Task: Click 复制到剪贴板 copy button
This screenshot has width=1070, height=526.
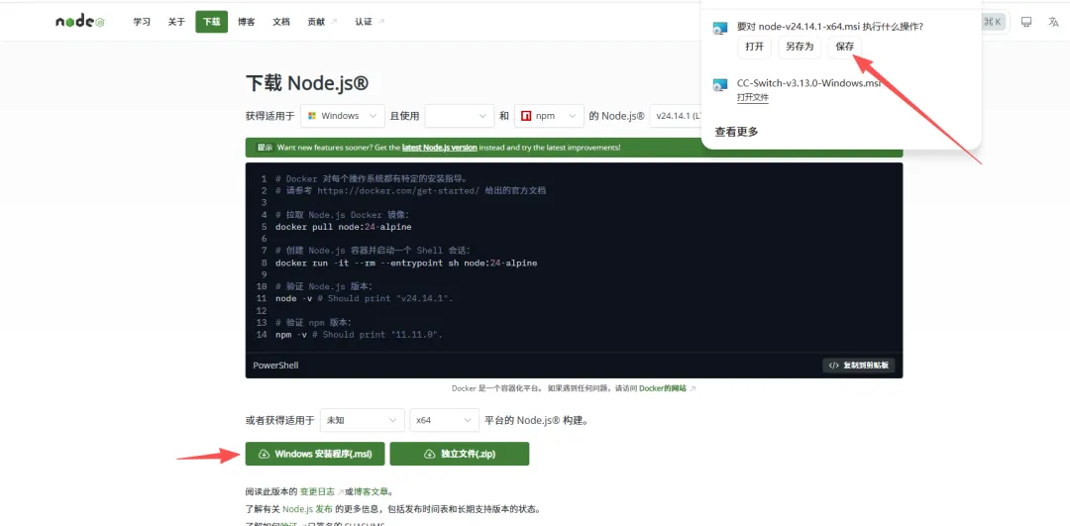Action: pyautogui.click(x=858, y=365)
